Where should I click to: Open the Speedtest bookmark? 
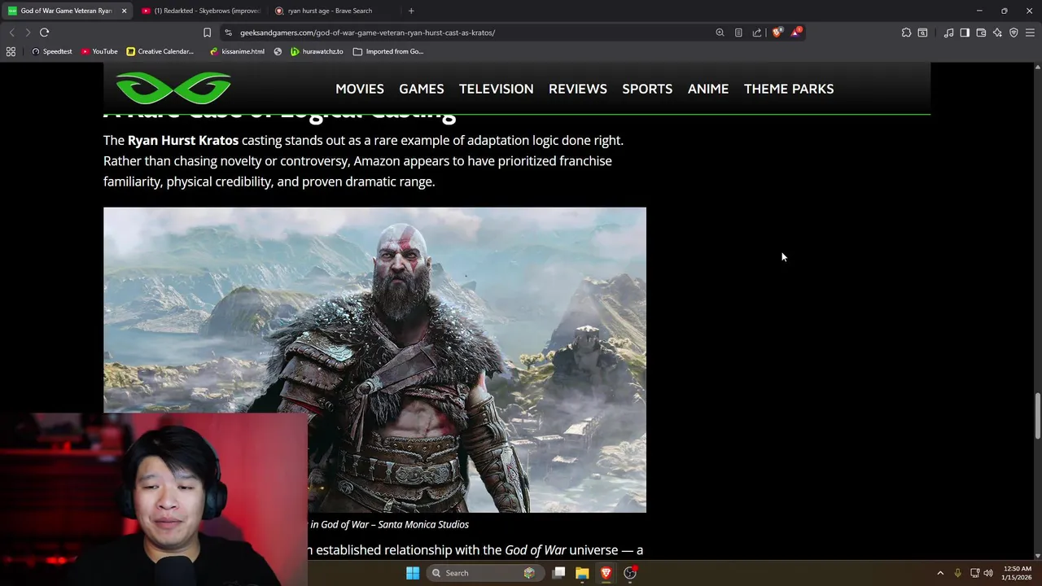51,51
